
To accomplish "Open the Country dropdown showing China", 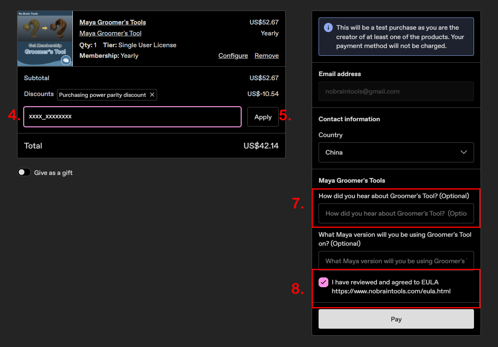I will click(x=396, y=152).
